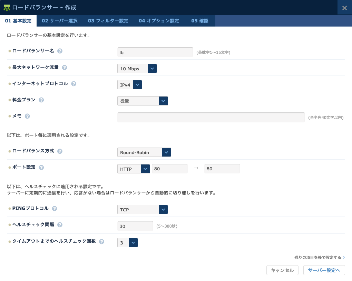This screenshot has width=352, height=281.
Task: Switch to 02 サーバー選択 tab
Action: pyautogui.click(x=59, y=21)
